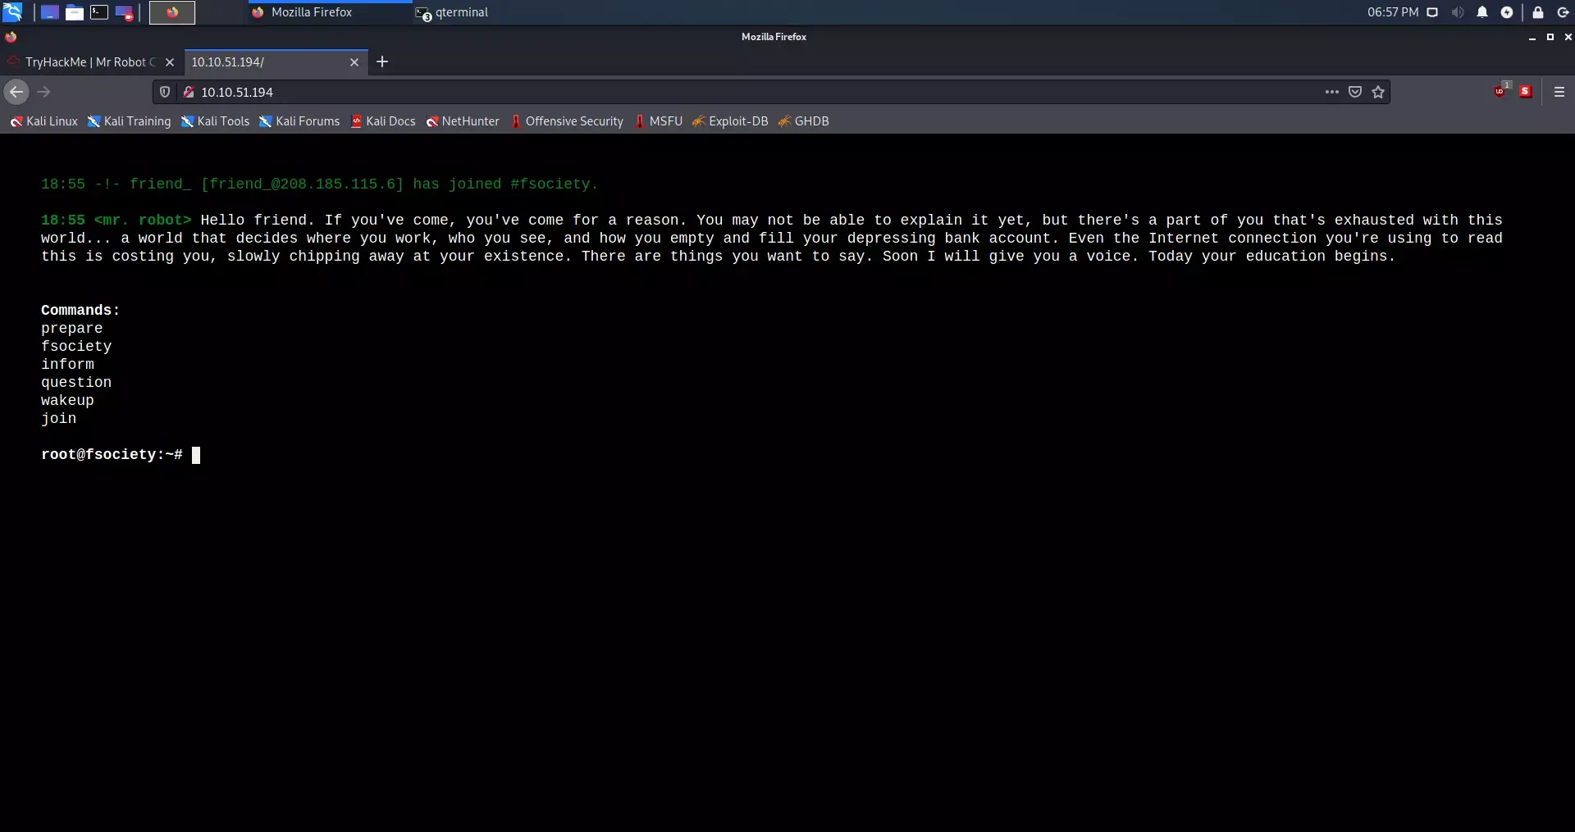
Task: Open the NetHunter bookmark
Action: click(x=463, y=121)
